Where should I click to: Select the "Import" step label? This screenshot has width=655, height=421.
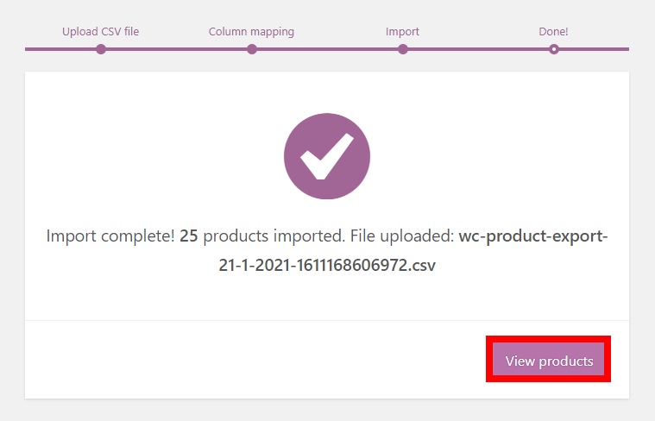pos(402,32)
